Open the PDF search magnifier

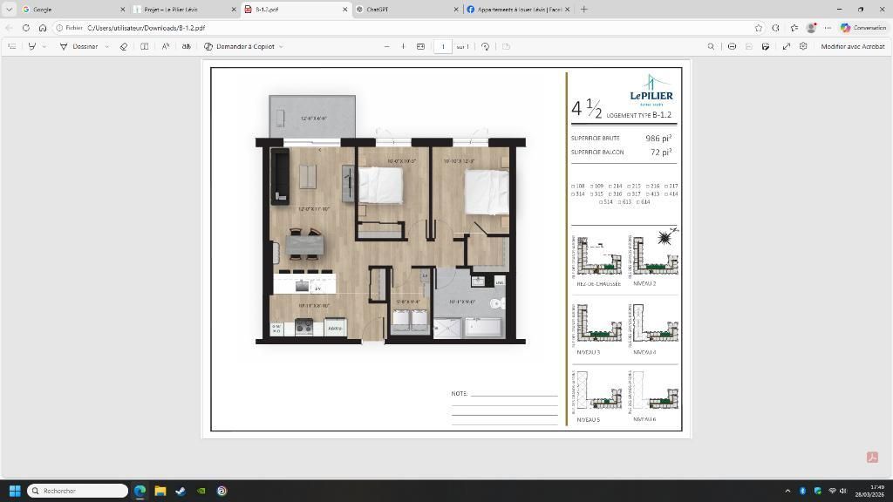[x=711, y=46]
